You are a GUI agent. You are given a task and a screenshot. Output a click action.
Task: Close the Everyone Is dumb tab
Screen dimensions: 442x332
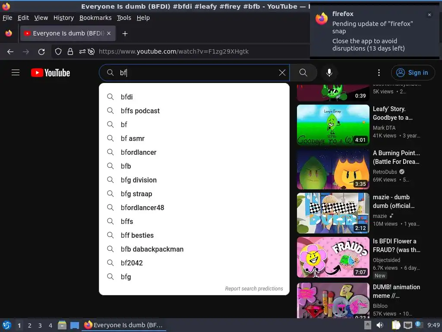(x=109, y=33)
